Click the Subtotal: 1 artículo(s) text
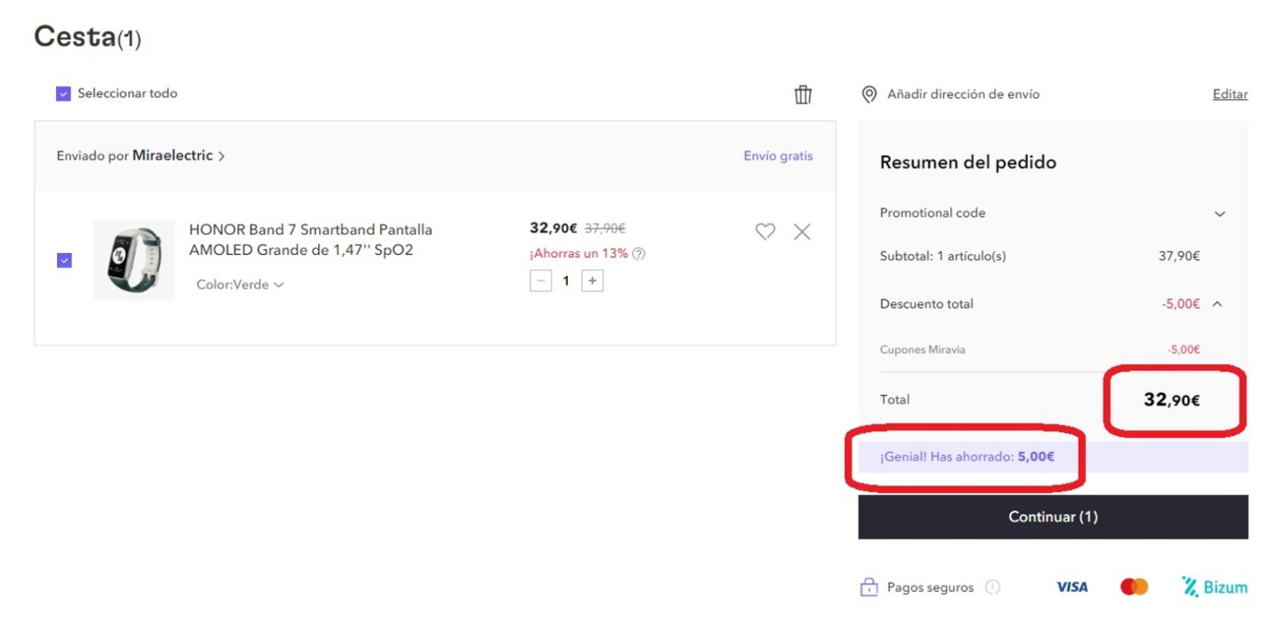The width and height of the screenshot is (1266, 633). click(942, 256)
